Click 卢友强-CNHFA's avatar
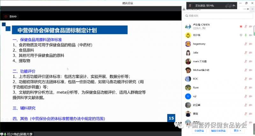 pos(188,26)
